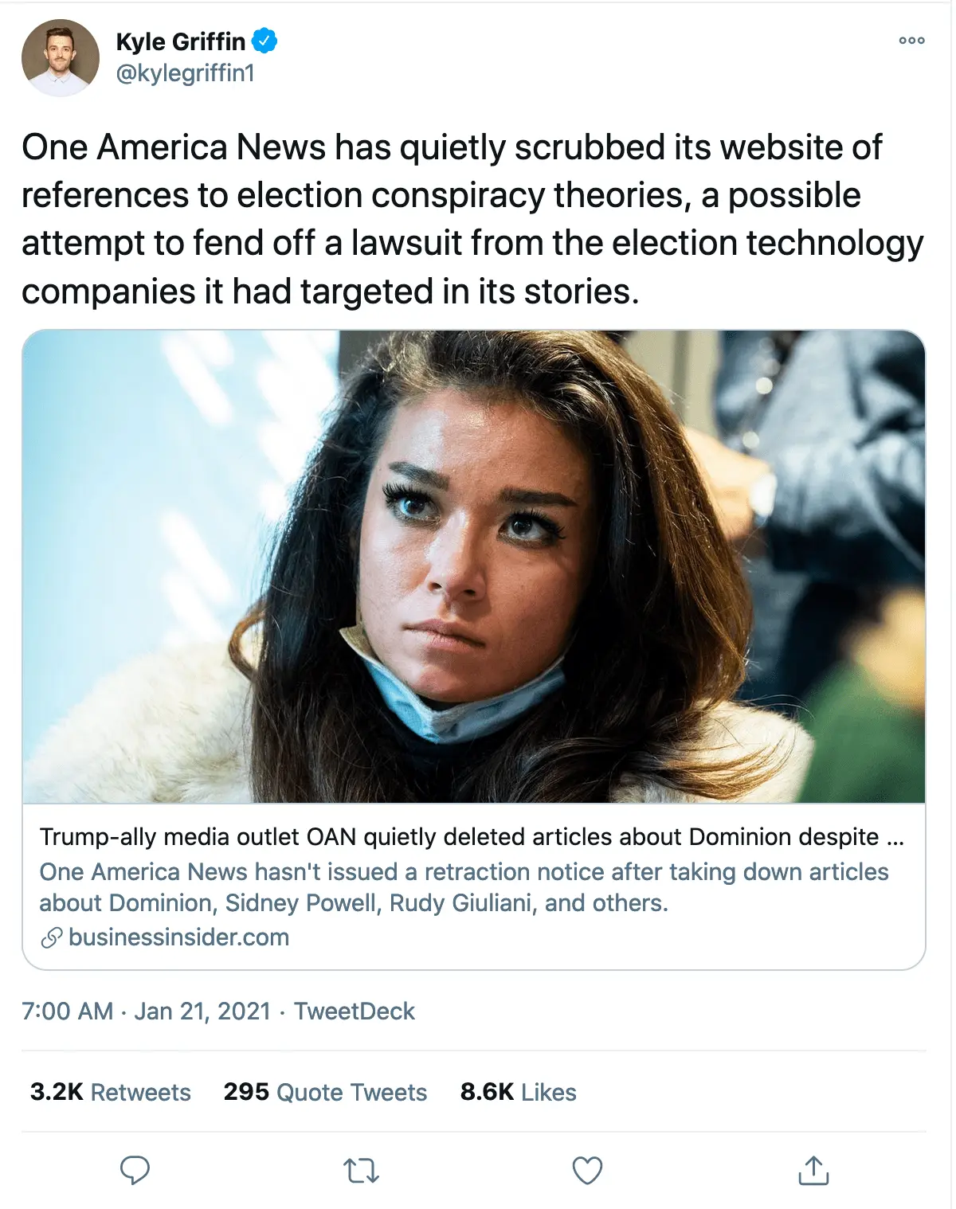This screenshot has width=956, height=1209.
Task: Click Kyle Griffin's profile avatar
Action: (x=61, y=58)
